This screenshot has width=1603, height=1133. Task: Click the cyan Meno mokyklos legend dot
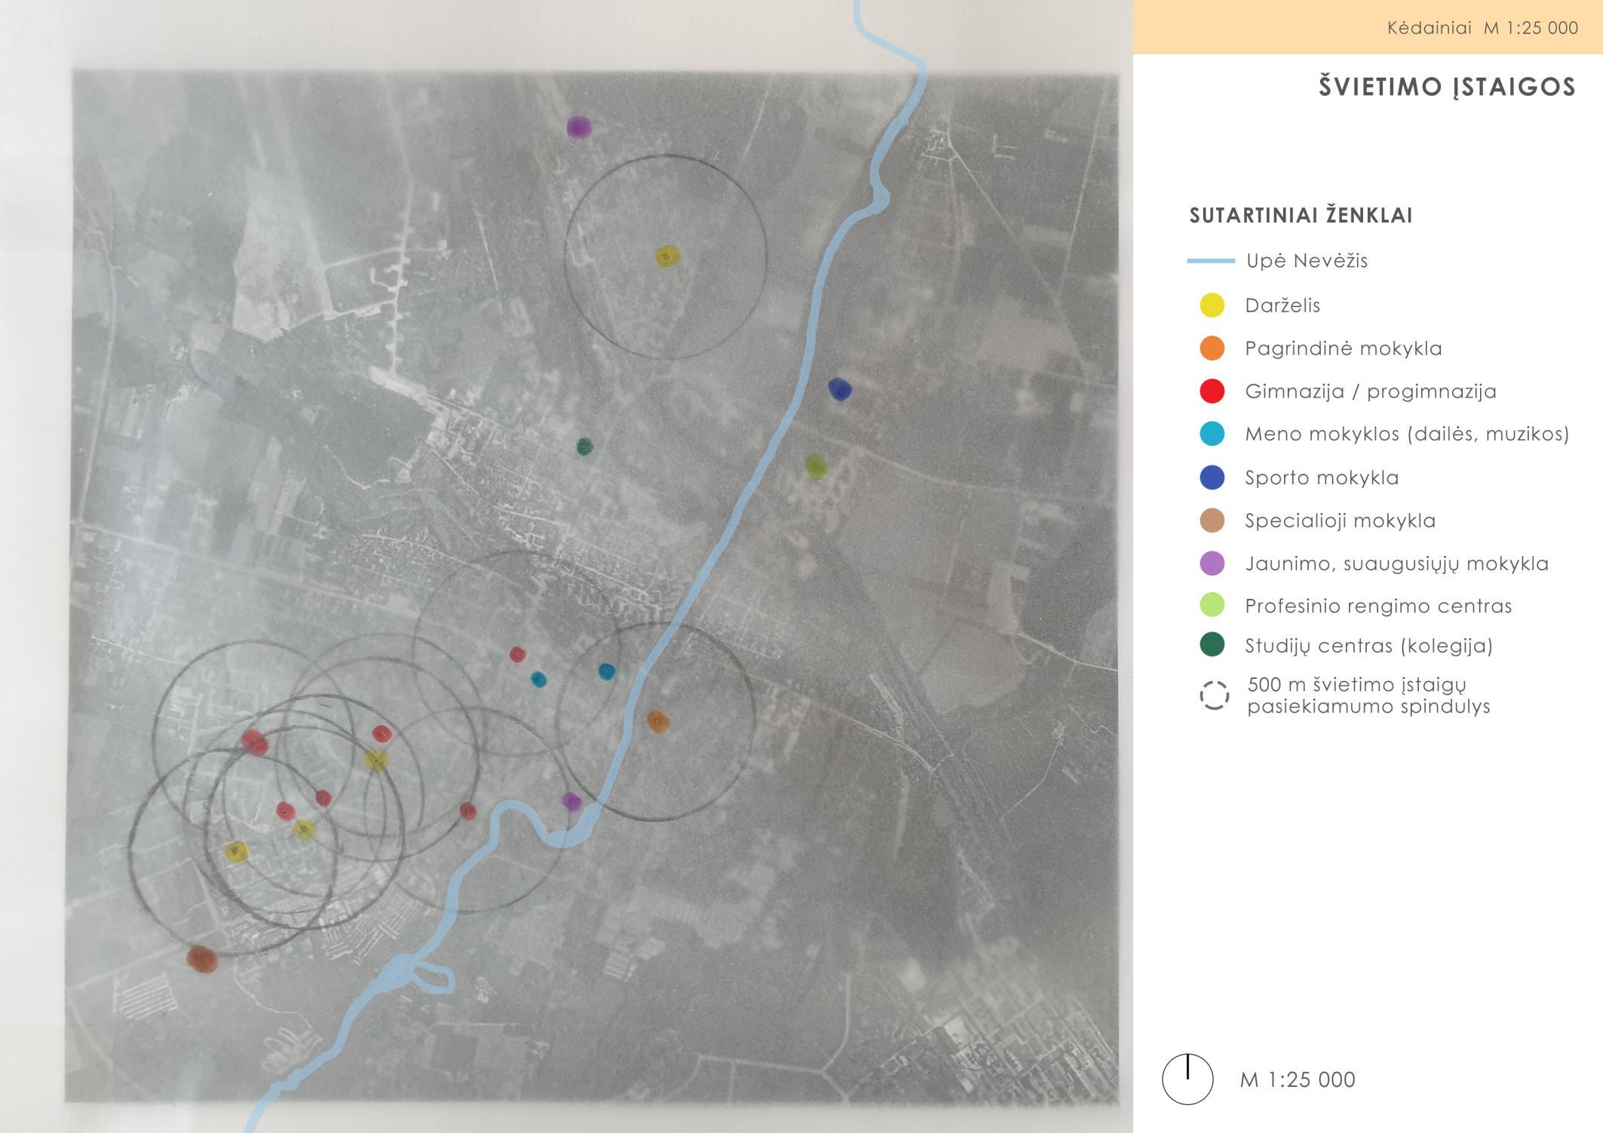pyautogui.click(x=1211, y=434)
